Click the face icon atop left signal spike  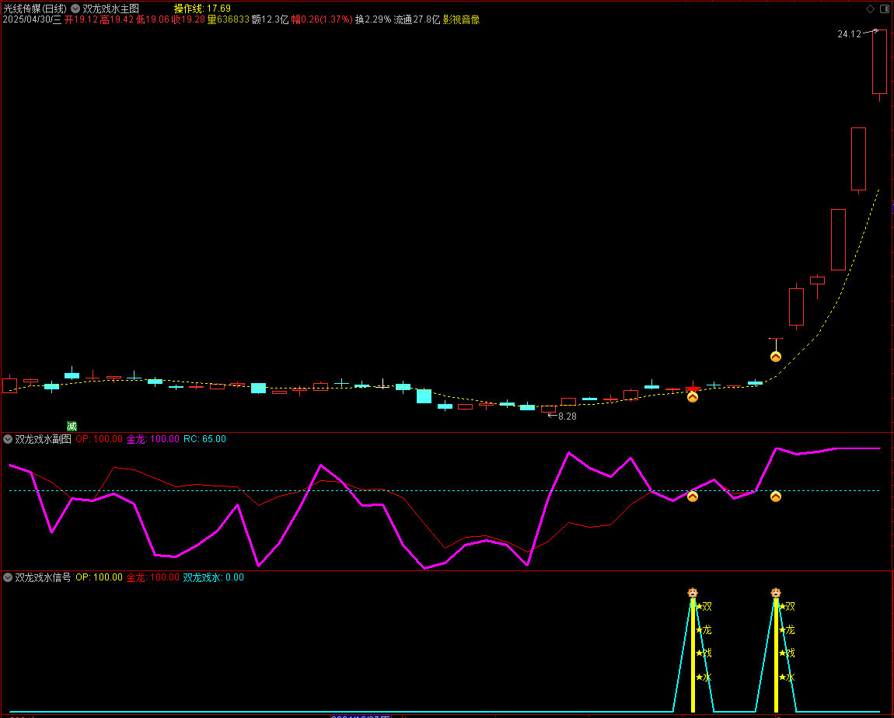pos(693,593)
